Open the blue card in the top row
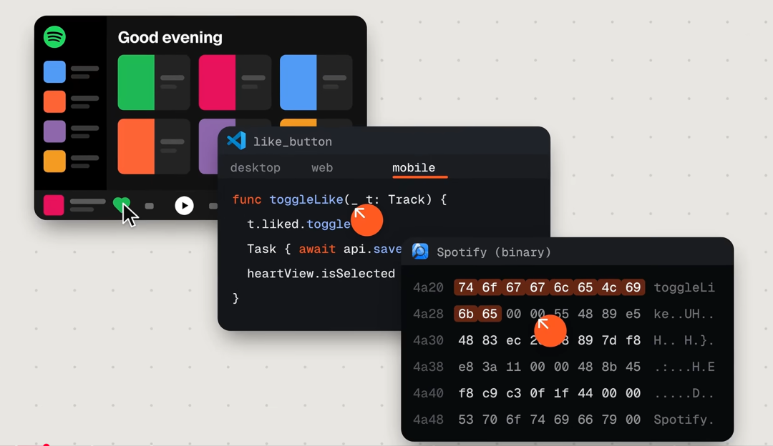 coord(316,82)
